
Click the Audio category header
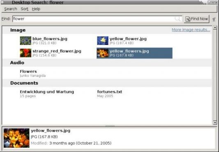coord(17,63)
